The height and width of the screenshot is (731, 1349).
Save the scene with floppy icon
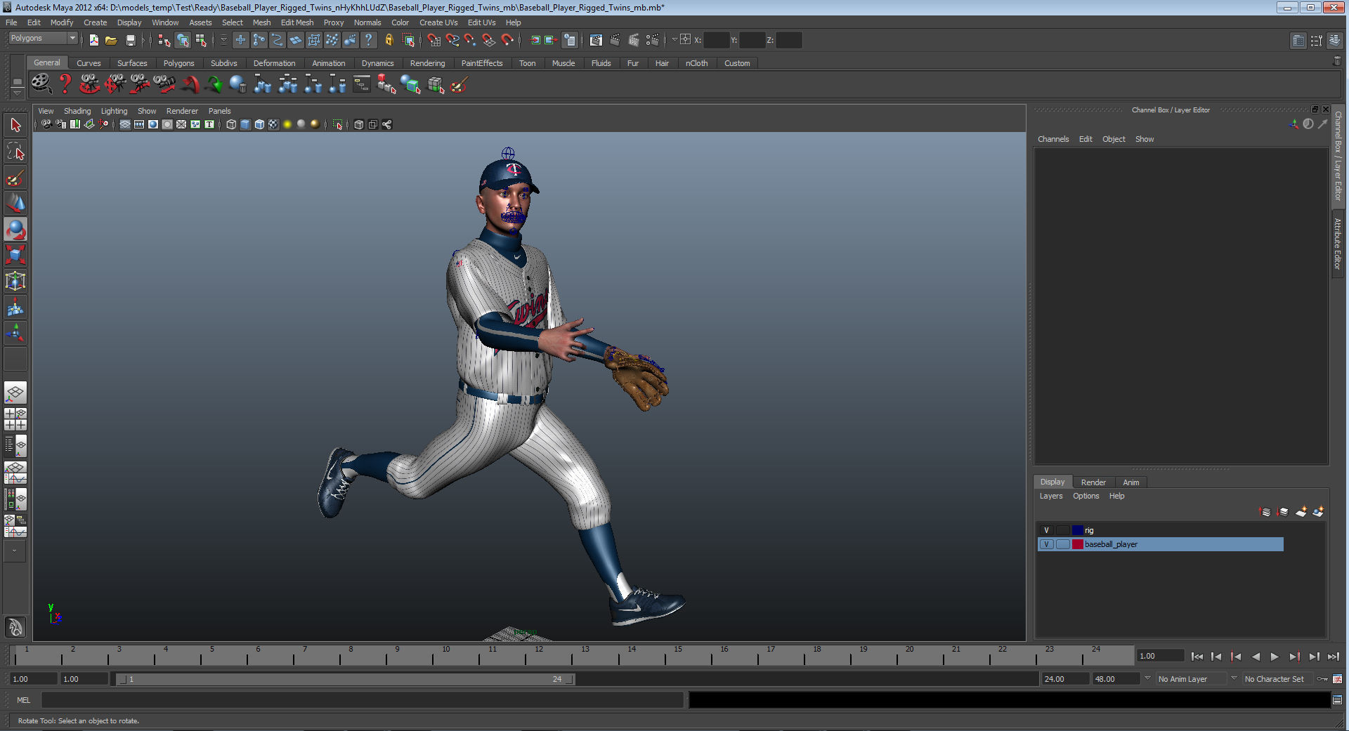click(x=130, y=40)
